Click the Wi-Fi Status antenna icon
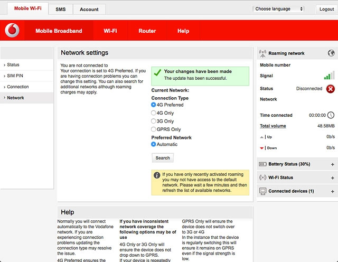The width and height of the screenshot is (338, 262). pos(263,177)
